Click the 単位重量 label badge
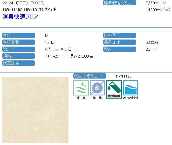The width and height of the screenshot is (172, 145). (x=19, y=42)
